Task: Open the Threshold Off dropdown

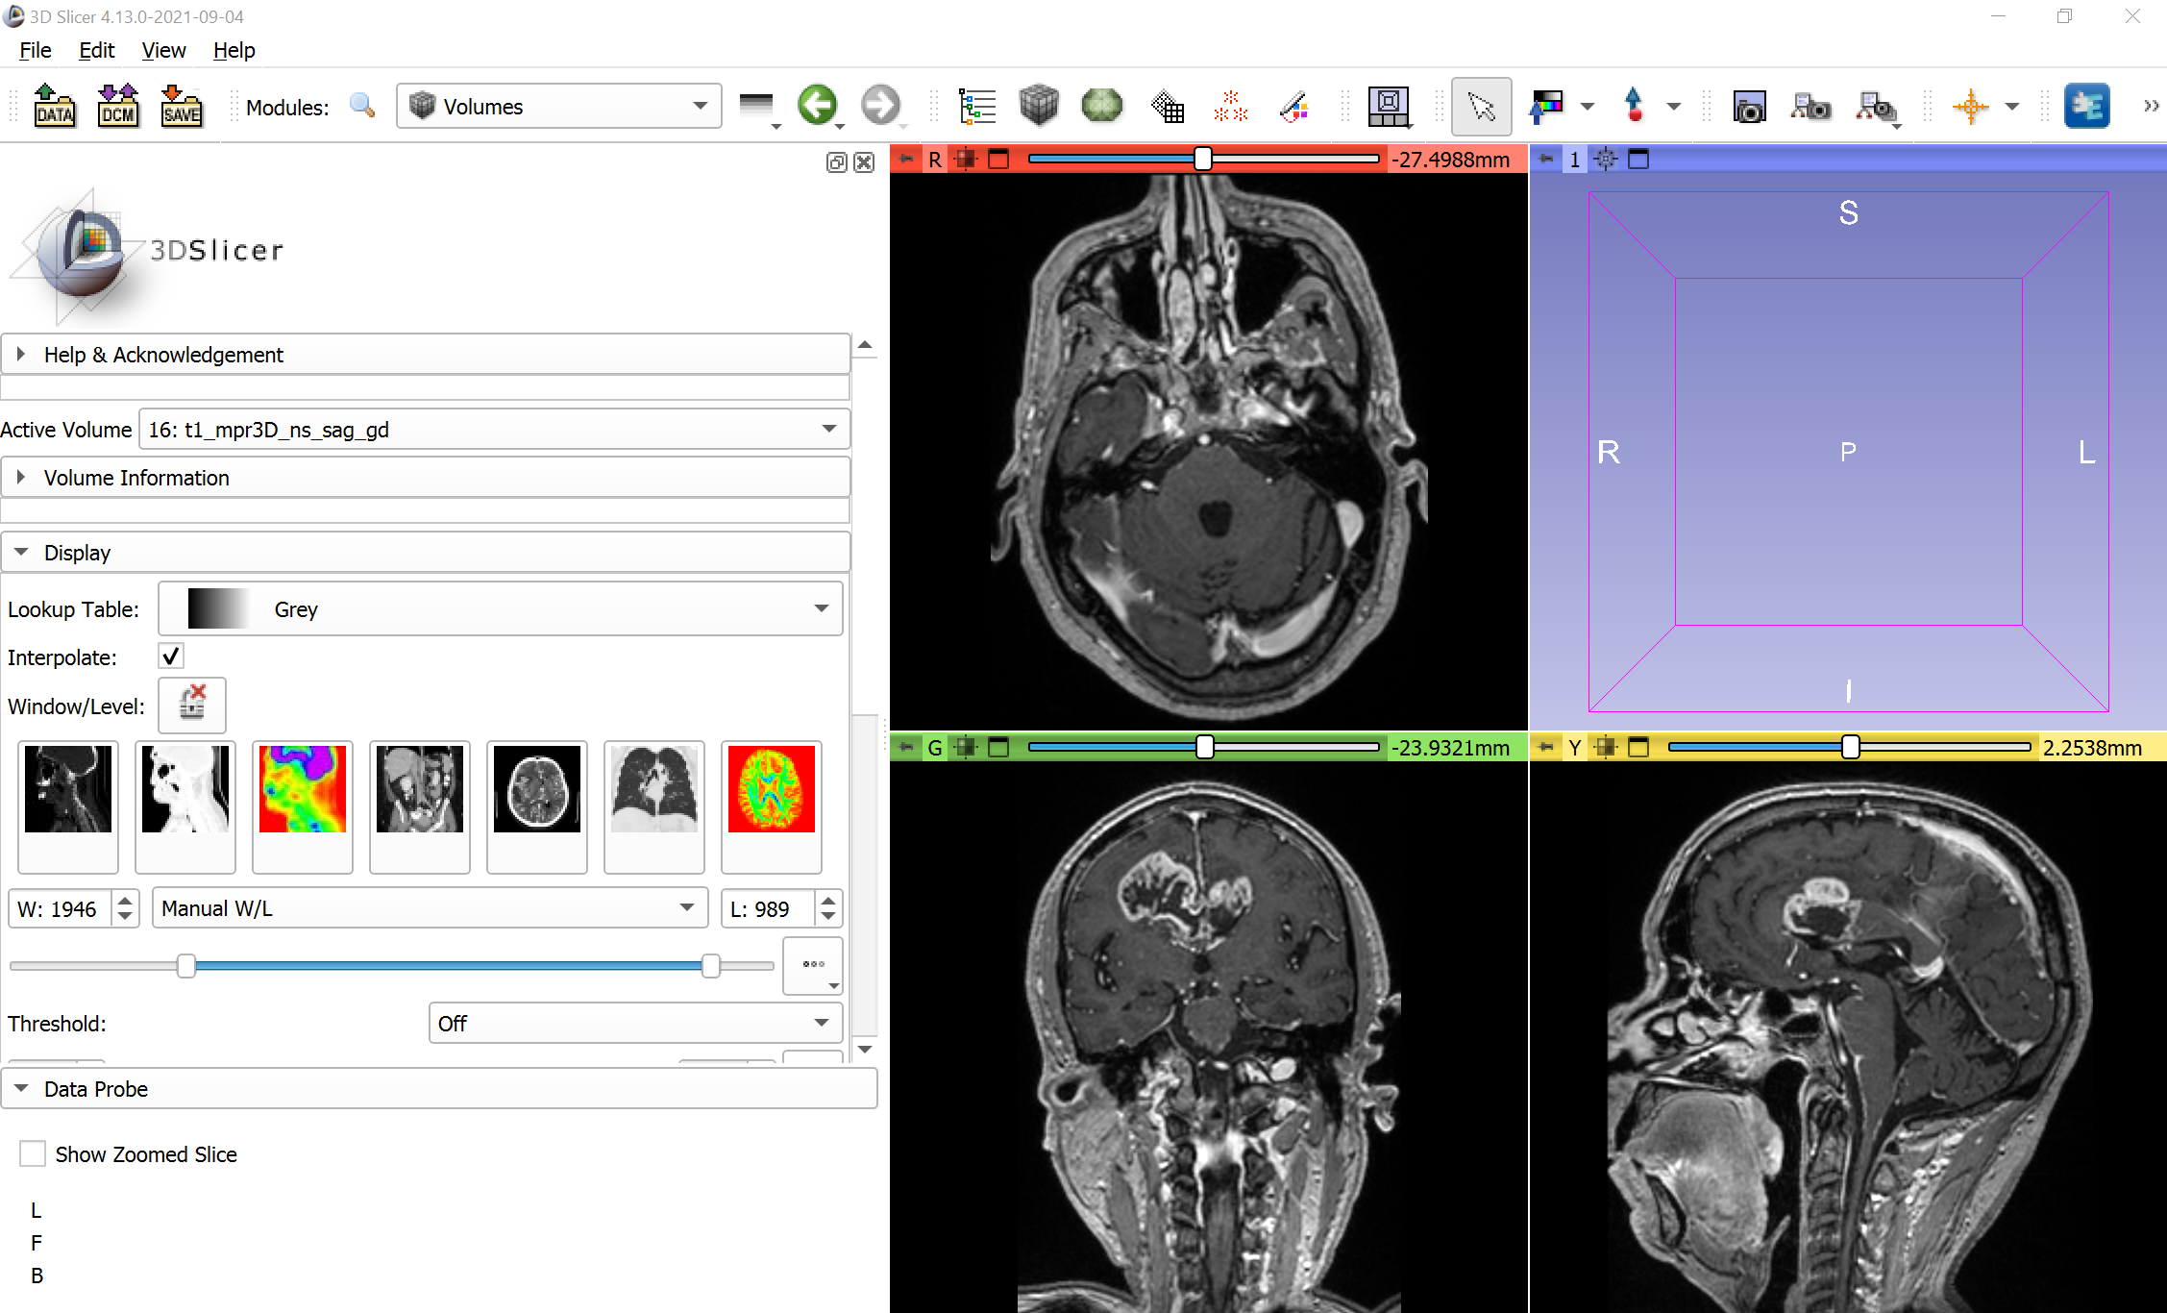Action: 635,1024
